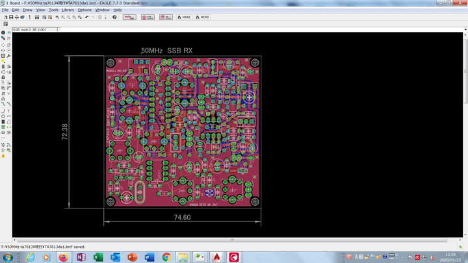
Task: Click the Help question mark icon in toolbar
Action: (x=114, y=17)
